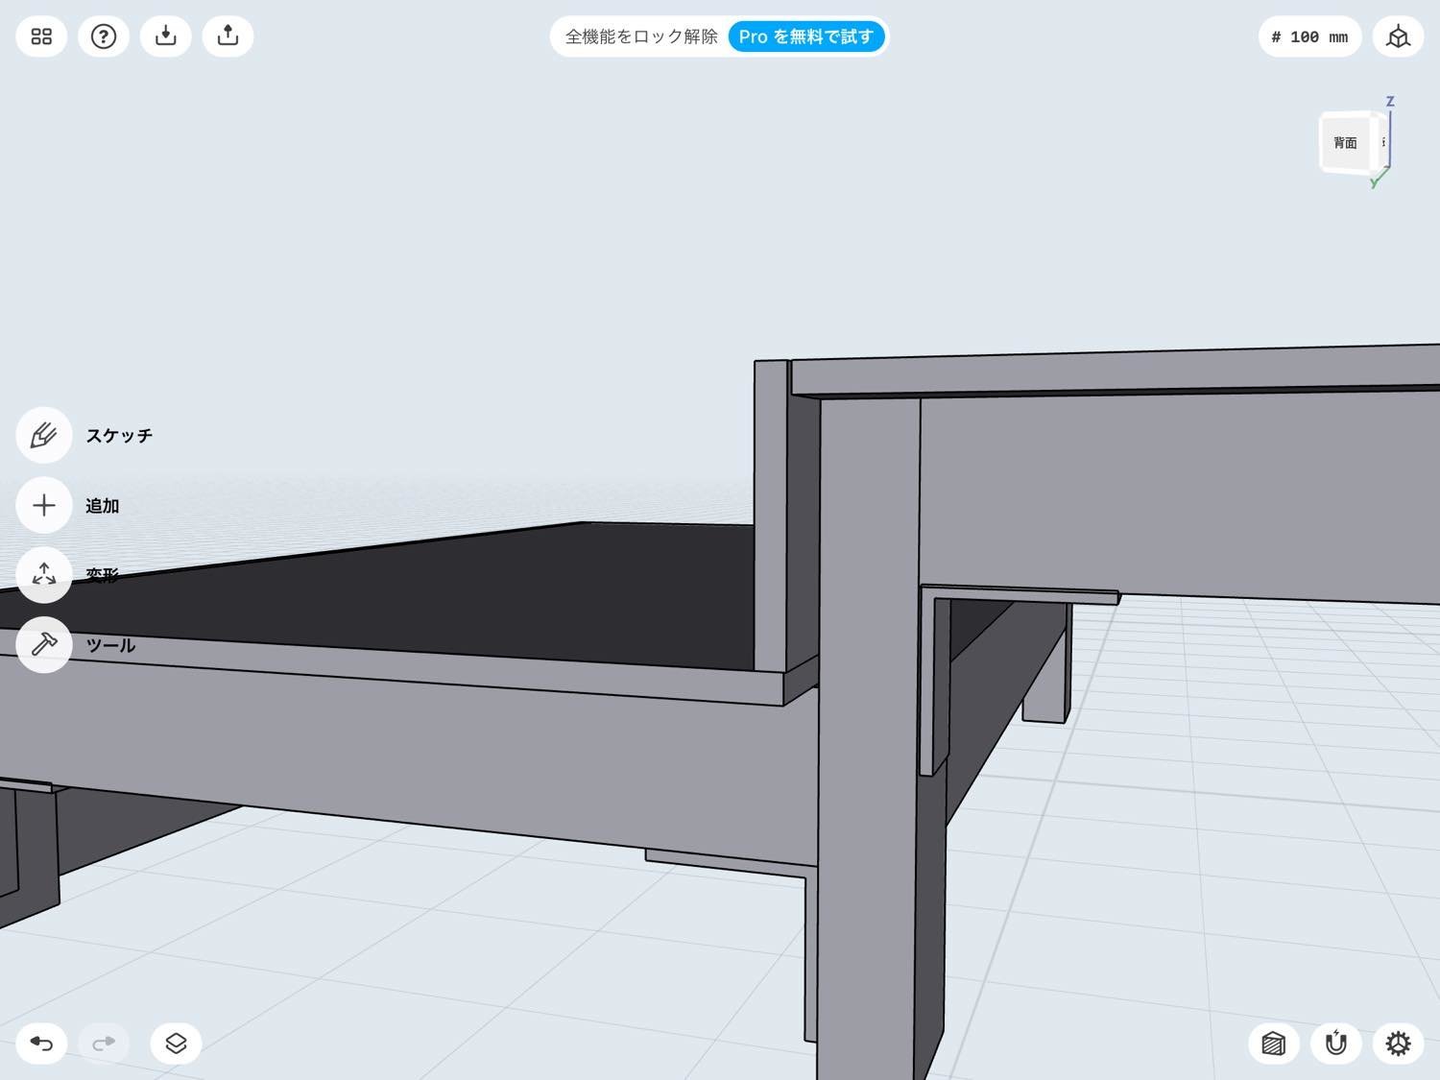Open the ツール menu label

pyautogui.click(x=110, y=645)
